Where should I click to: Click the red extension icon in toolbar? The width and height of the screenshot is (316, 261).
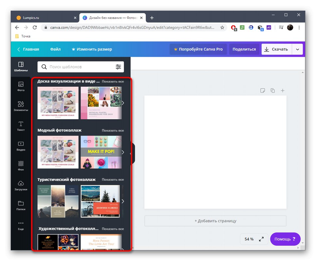tap(234, 28)
